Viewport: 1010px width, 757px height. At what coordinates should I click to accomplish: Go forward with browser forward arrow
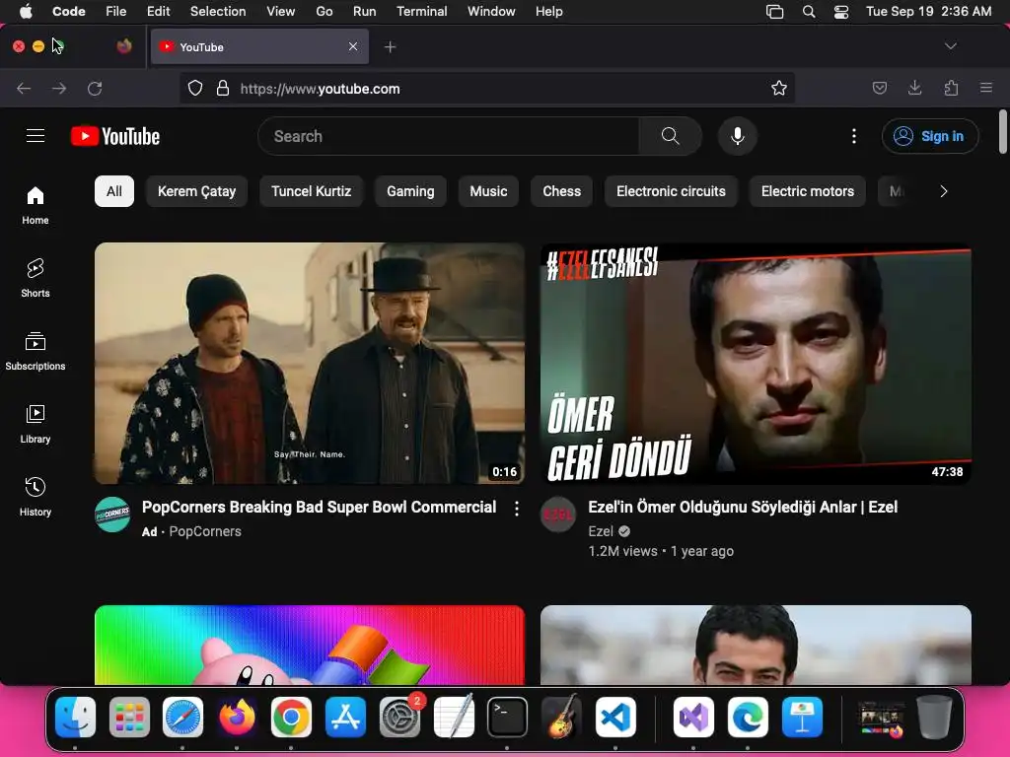(59, 88)
